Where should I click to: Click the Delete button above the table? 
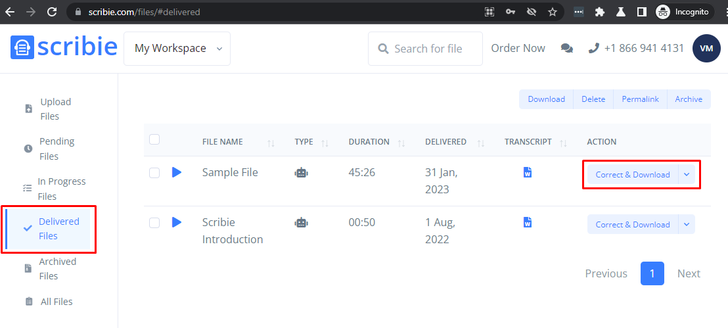coord(593,99)
